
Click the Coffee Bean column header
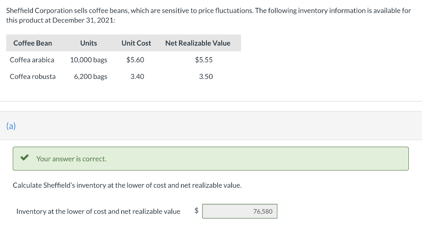tap(33, 43)
